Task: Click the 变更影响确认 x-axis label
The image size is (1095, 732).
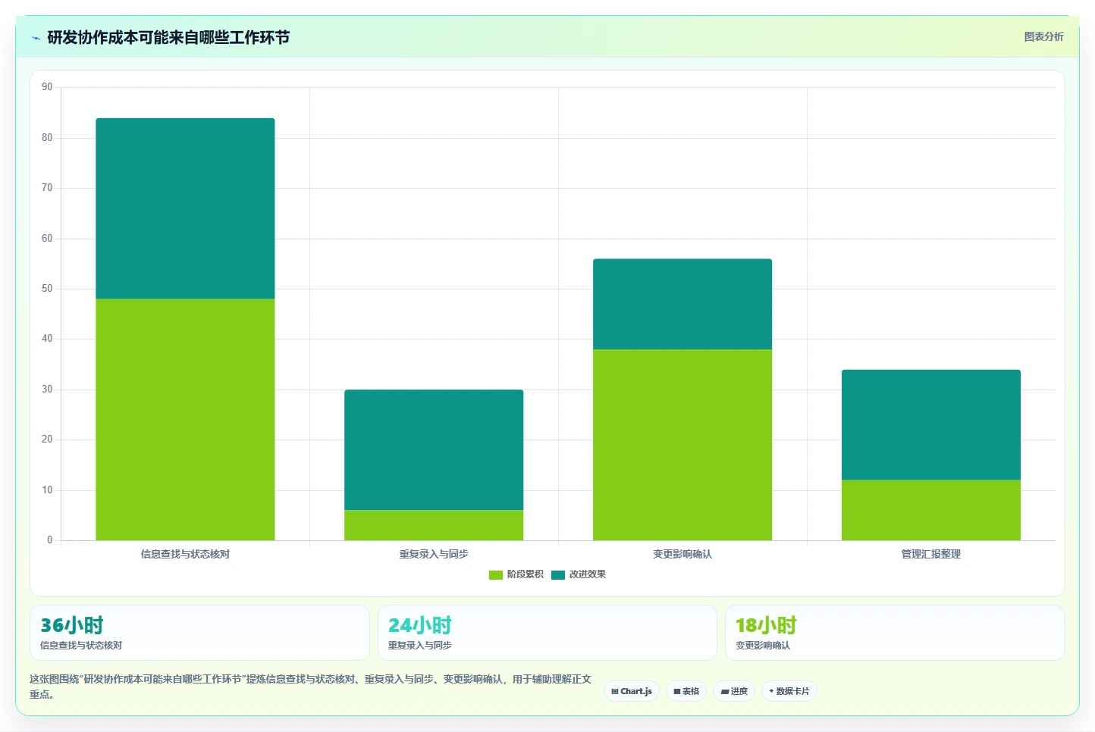Action: tap(682, 554)
